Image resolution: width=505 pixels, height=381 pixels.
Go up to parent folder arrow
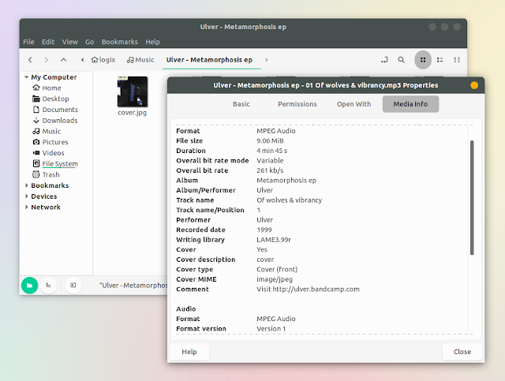64,60
